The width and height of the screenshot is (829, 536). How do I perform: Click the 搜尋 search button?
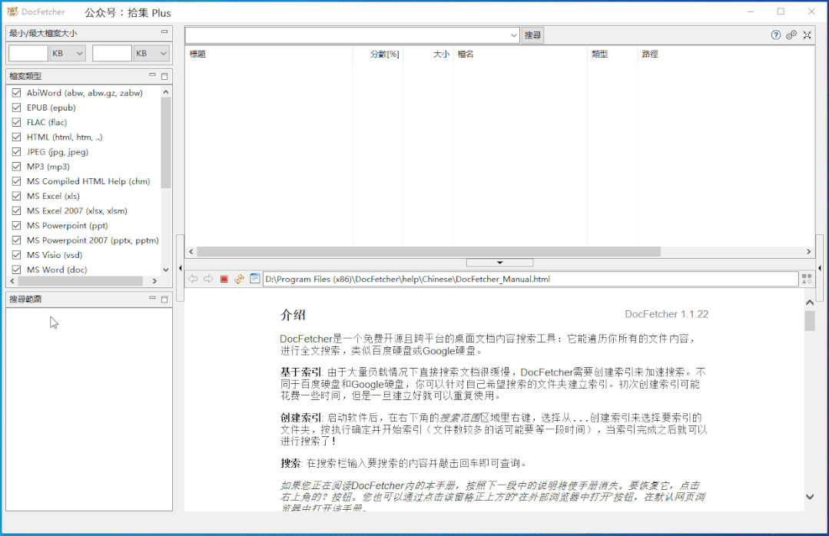tap(532, 35)
